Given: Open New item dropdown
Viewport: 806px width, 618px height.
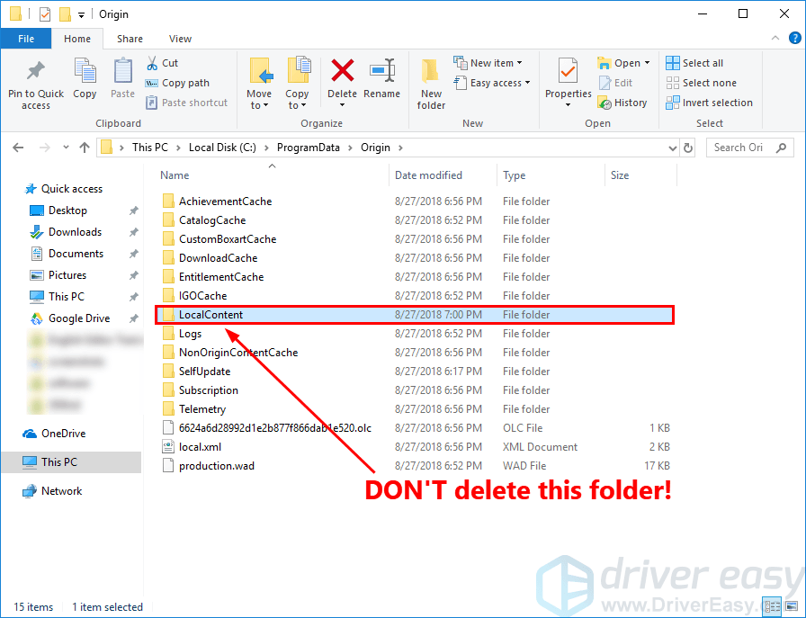Looking at the screenshot, I should (488, 63).
